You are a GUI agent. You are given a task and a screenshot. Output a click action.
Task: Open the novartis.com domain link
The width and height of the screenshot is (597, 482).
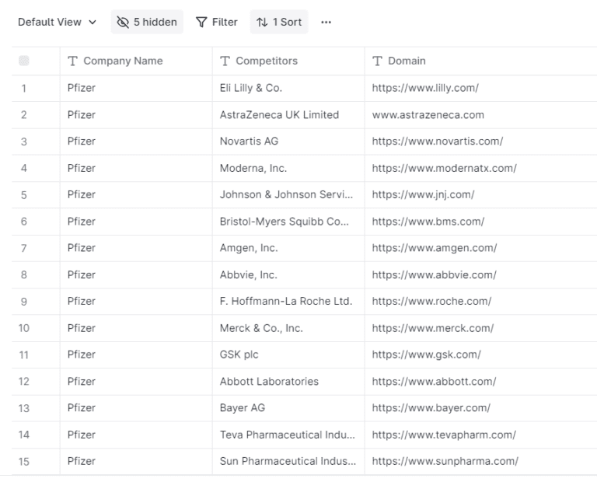pos(437,141)
